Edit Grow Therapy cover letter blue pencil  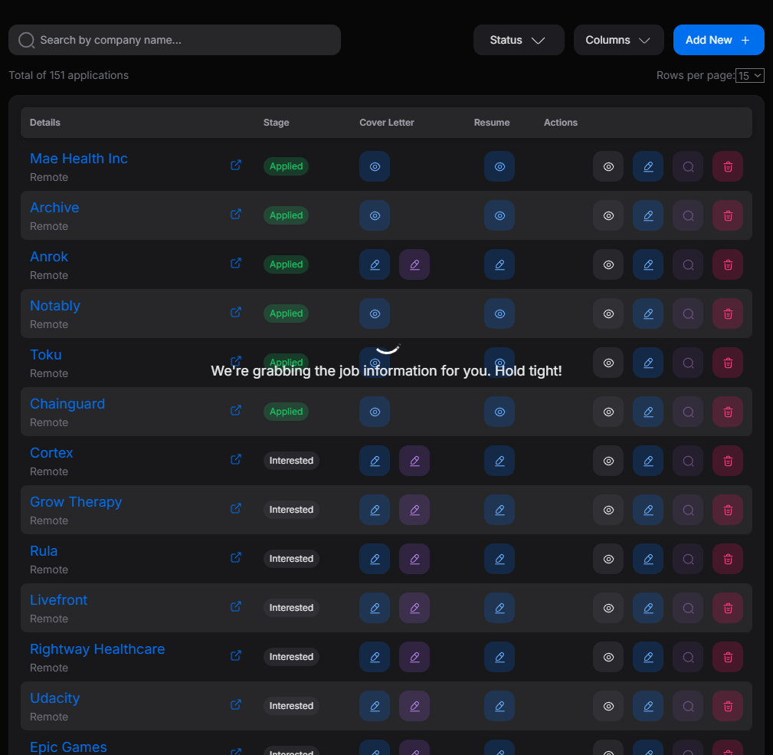tap(375, 510)
